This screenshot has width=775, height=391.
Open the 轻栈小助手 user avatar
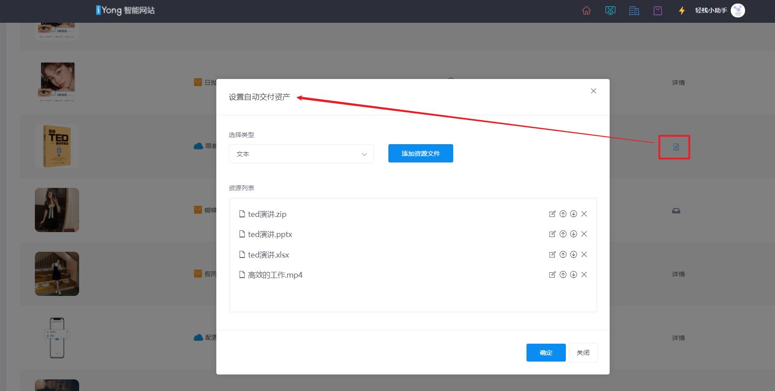(x=738, y=10)
